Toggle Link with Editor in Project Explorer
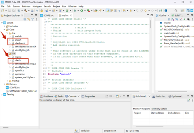194x133 pixels. [x=28, y=19]
